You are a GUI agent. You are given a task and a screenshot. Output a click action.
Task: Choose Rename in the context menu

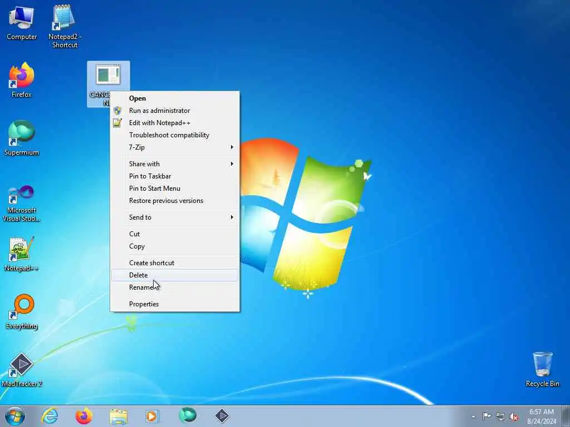point(174,287)
